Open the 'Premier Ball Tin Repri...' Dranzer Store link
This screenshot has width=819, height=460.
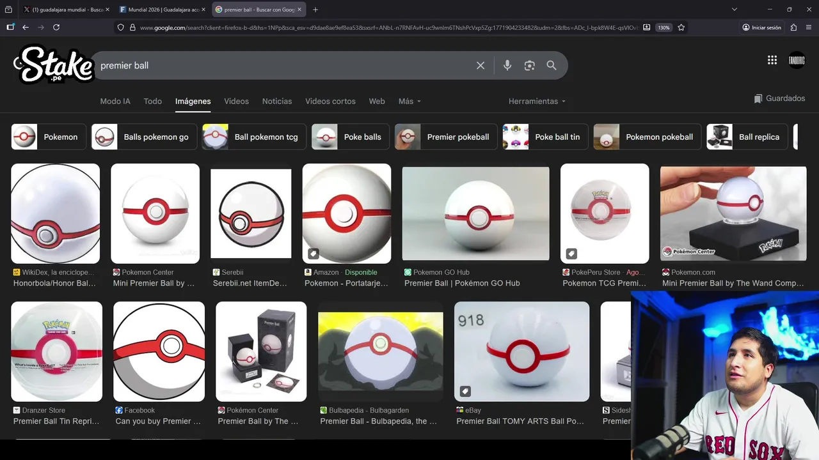pos(56,421)
